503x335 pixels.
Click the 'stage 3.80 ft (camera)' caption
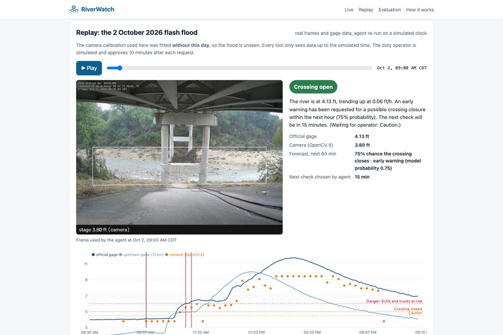(x=104, y=230)
